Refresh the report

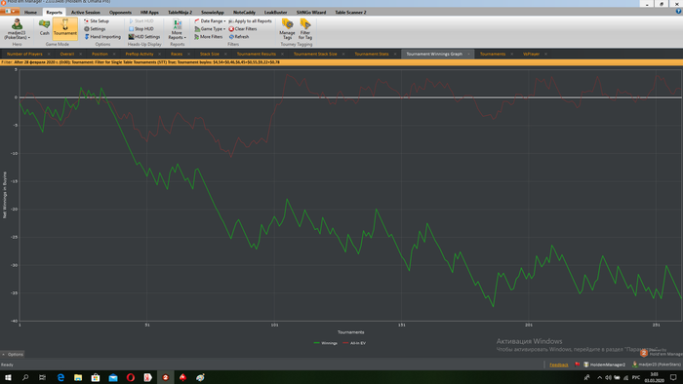pos(239,36)
